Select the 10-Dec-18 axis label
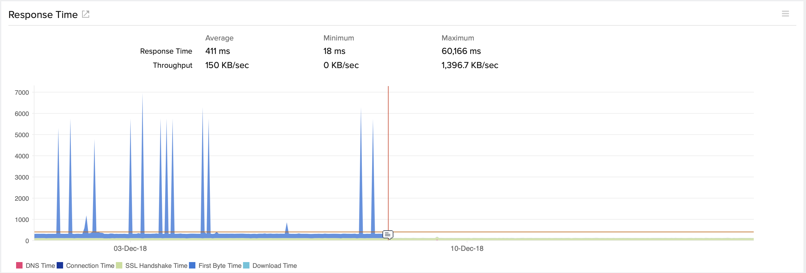 467,249
